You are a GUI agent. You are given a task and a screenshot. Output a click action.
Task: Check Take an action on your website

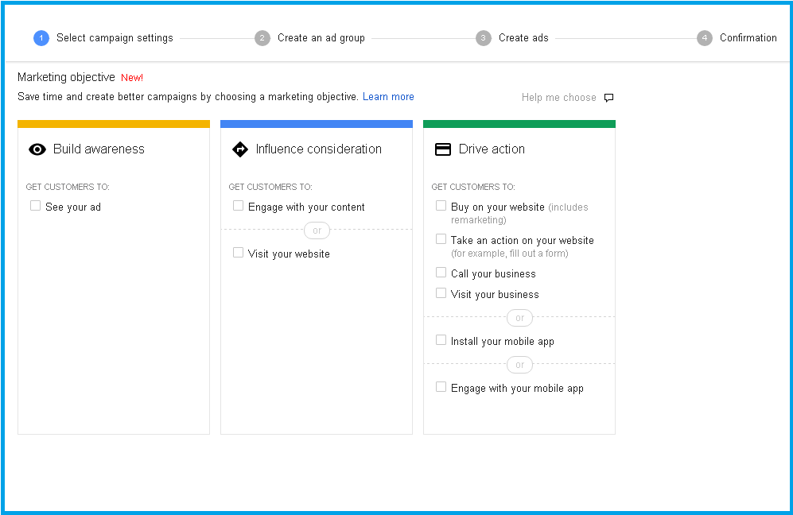pos(441,239)
